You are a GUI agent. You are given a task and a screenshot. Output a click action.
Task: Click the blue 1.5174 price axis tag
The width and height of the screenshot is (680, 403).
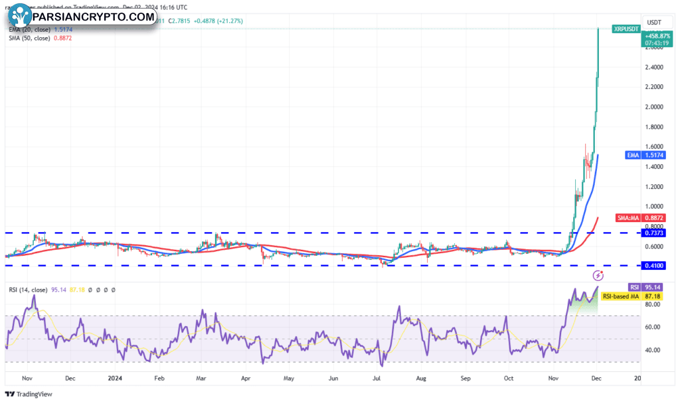(x=653, y=155)
